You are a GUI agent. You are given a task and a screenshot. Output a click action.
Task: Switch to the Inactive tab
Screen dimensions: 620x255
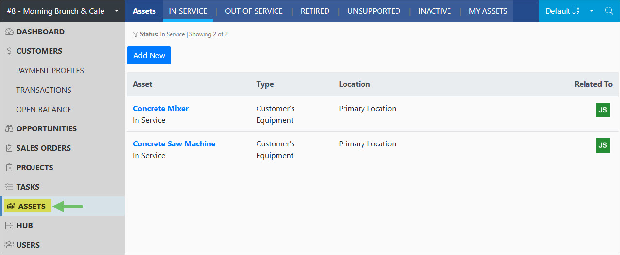click(x=434, y=11)
